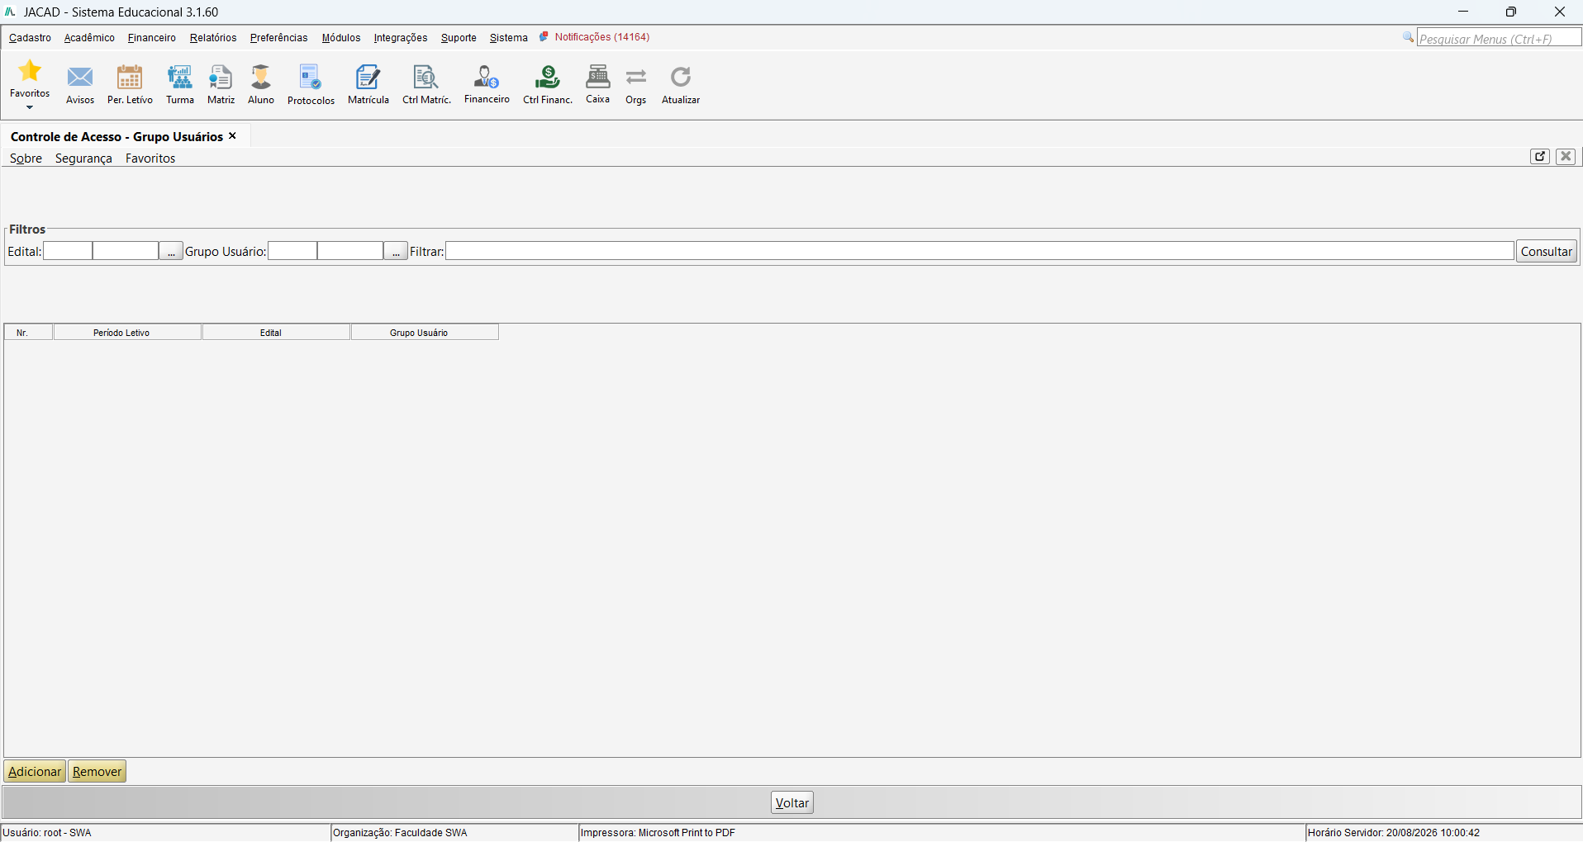This screenshot has height=842, width=1583.
Task: Open the Financeiro toolbar icon
Action: [487, 78]
